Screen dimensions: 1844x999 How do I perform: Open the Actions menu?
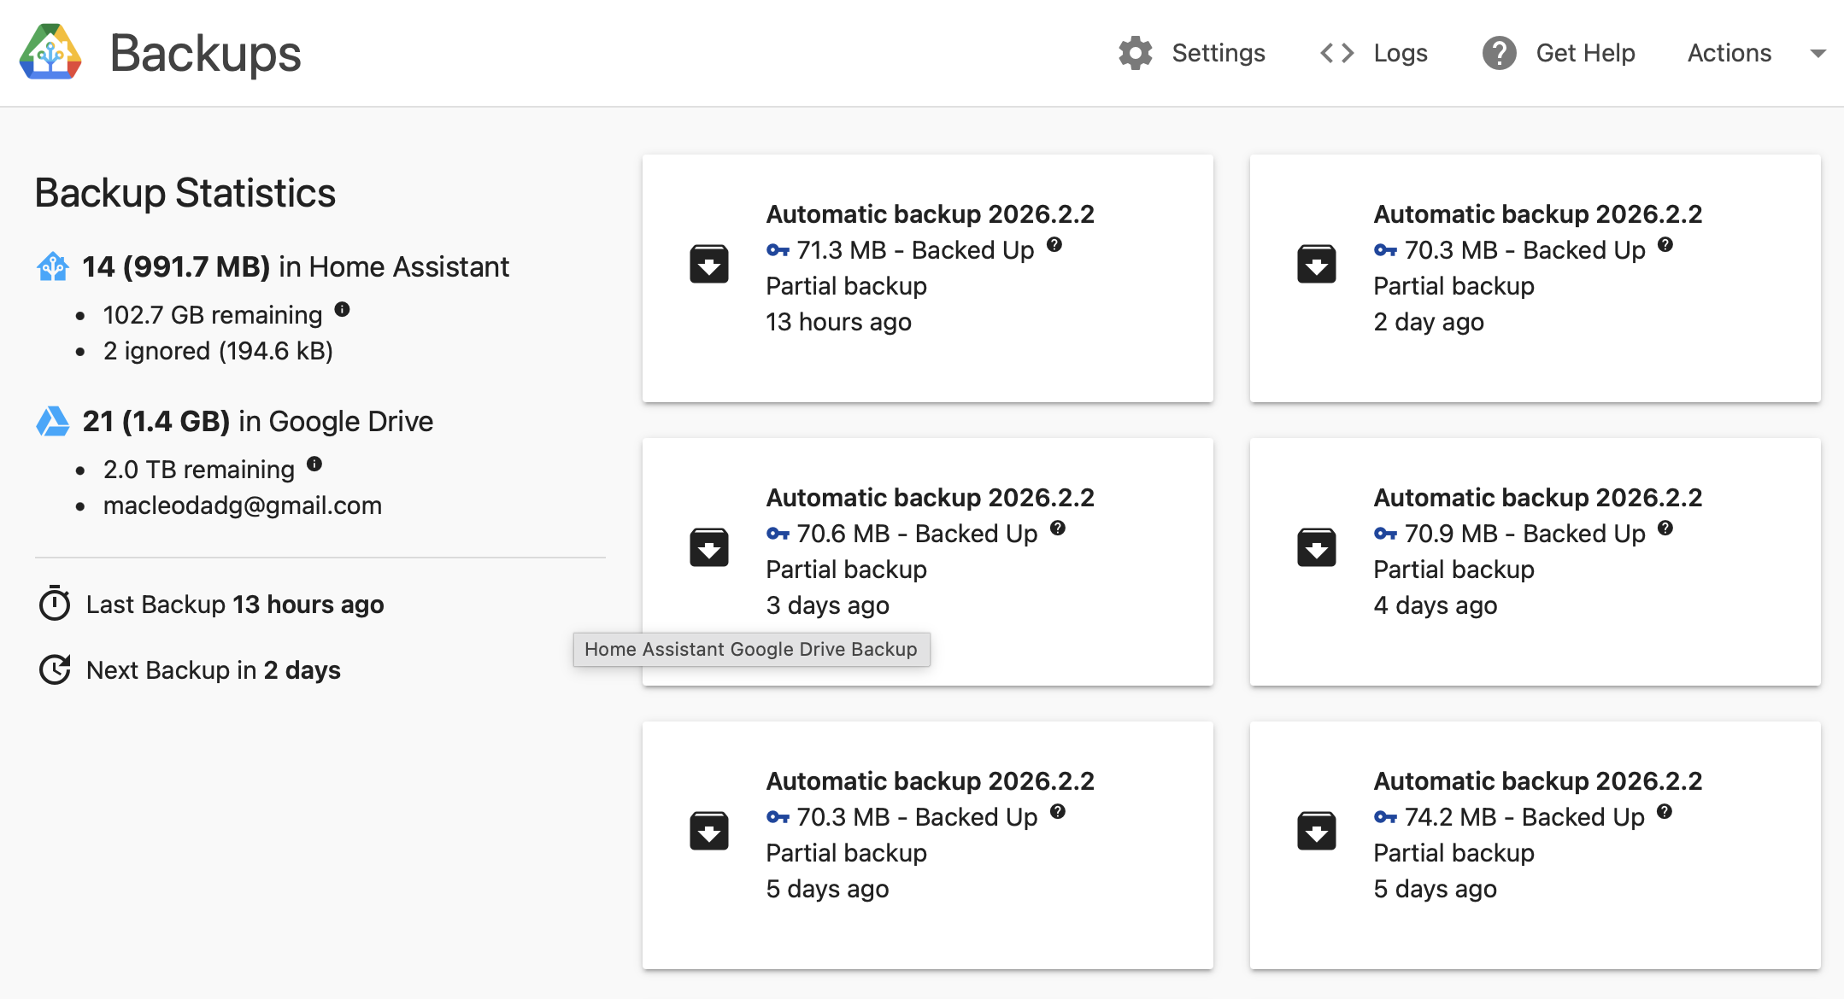click(x=1729, y=53)
